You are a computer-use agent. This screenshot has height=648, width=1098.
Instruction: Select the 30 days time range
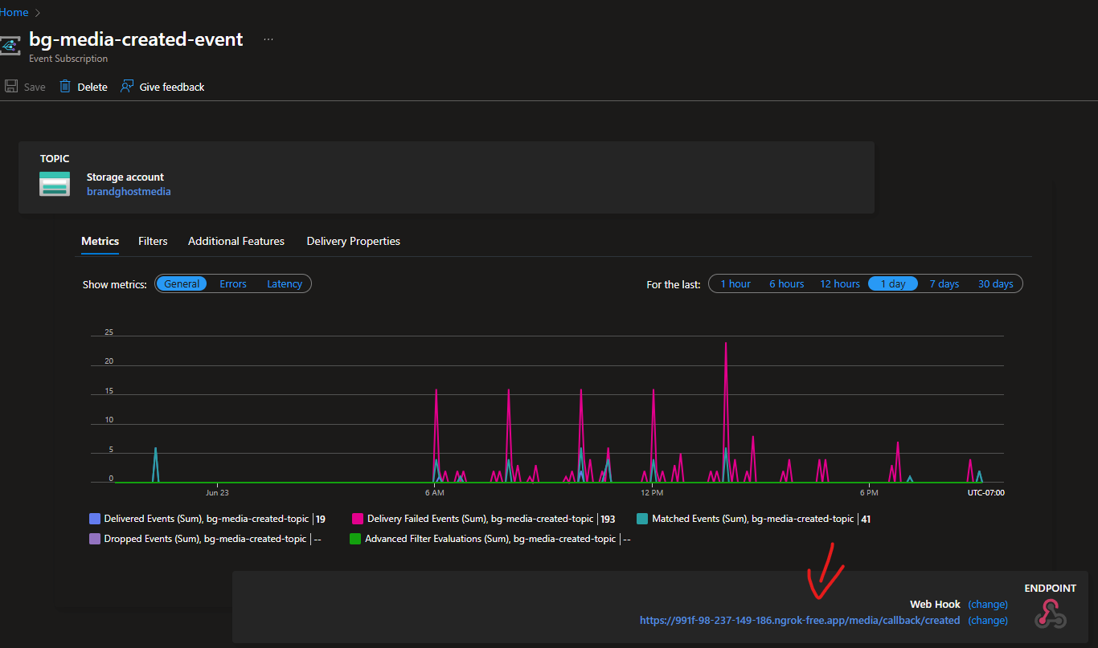coord(996,283)
